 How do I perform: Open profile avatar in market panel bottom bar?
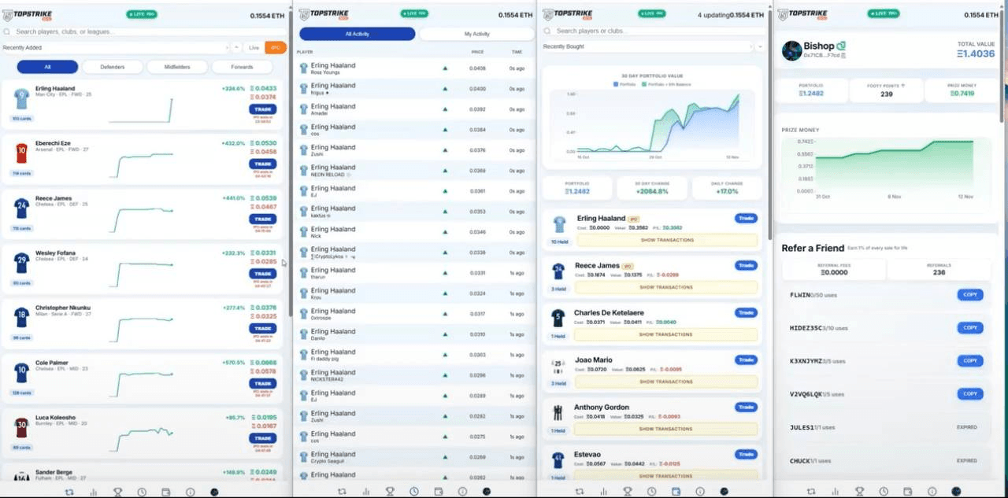[x=214, y=492]
